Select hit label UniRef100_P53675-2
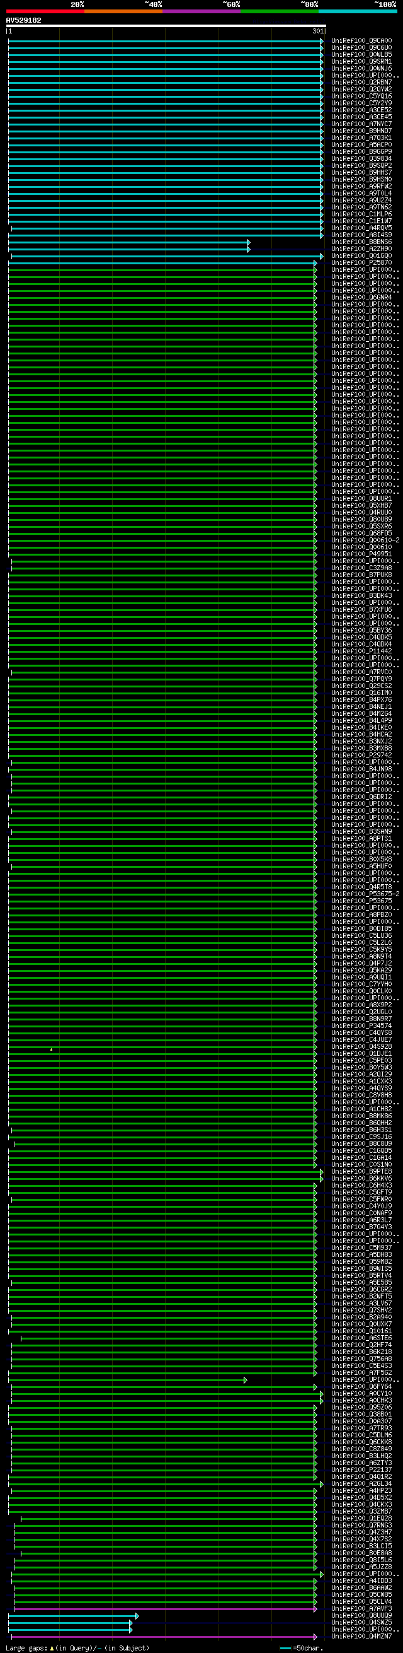This screenshot has width=403, height=1653. (x=365, y=894)
